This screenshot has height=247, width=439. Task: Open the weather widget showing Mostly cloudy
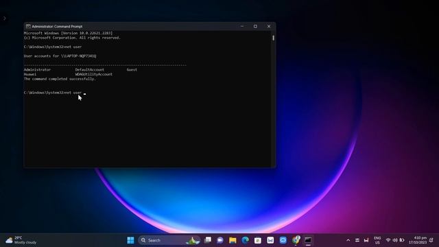click(x=21, y=240)
